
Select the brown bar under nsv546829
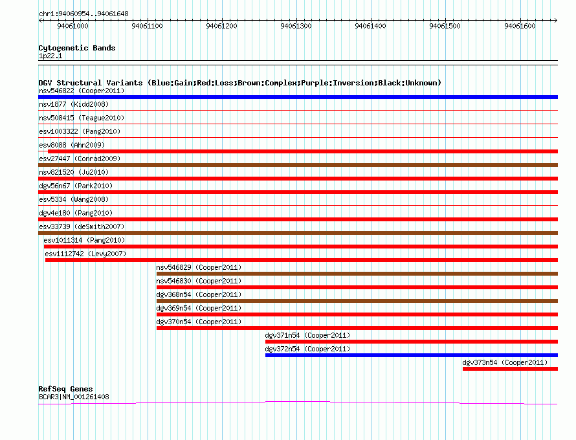tap(357, 274)
